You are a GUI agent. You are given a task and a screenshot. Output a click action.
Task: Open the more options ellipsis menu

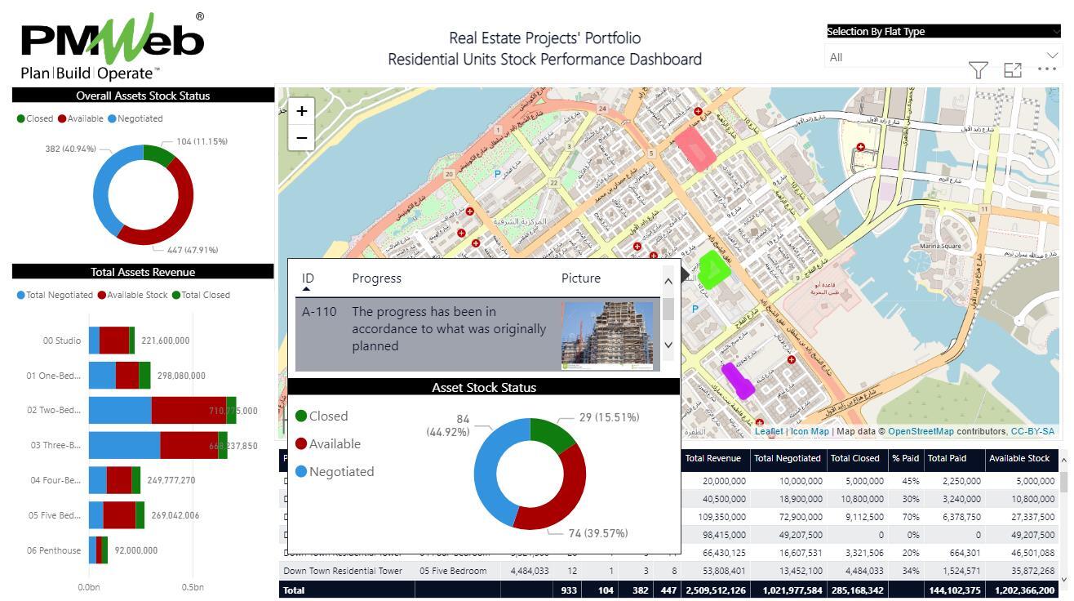pyautogui.click(x=1047, y=69)
